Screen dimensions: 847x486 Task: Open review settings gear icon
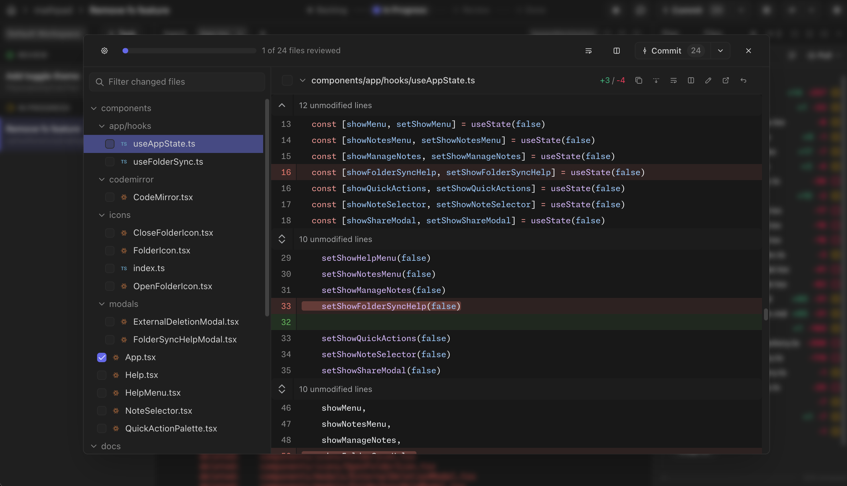click(104, 51)
